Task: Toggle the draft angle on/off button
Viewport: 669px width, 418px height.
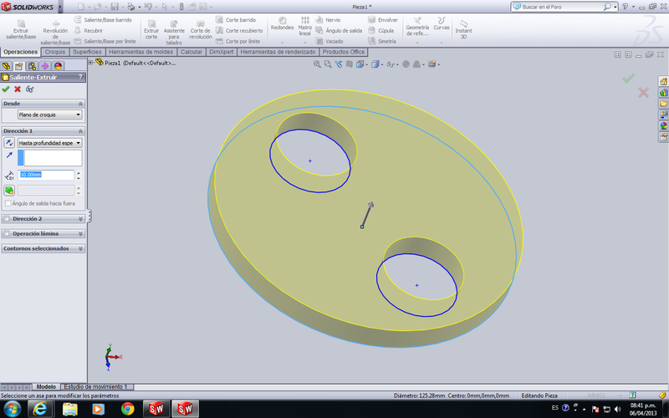Action: point(9,191)
